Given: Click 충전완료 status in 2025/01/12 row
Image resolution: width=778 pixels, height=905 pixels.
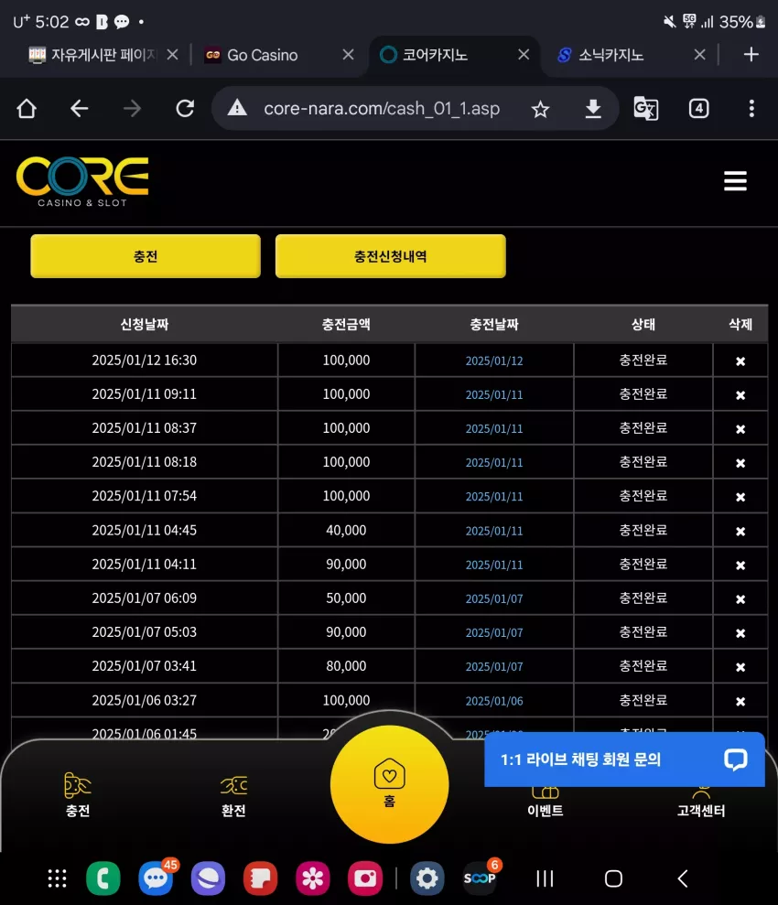Looking at the screenshot, I should [643, 361].
